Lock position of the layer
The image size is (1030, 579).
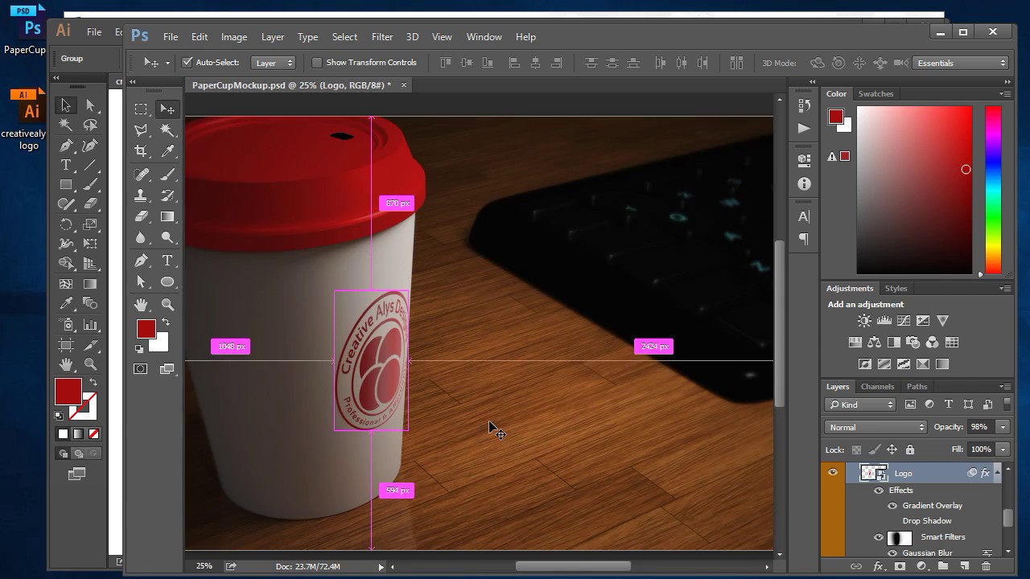[x=892, y=450]
